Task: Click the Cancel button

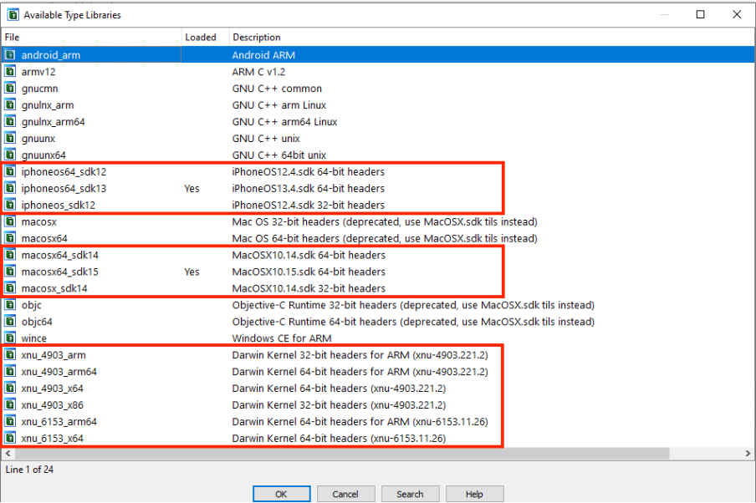Action: click(x=345, y=494)
